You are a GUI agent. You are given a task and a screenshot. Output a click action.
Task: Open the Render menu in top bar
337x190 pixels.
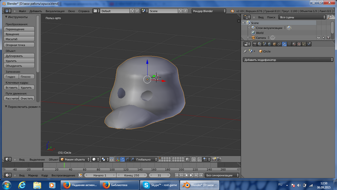(x=55, y=11)
